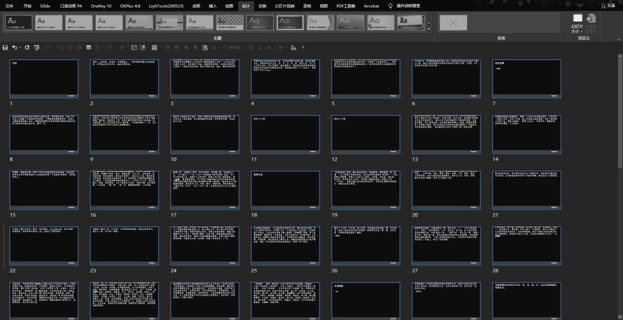Apply the last theme thumbnail in gallery row
The width and height of the screenshot is (623, 320).
pyautogui.click(x=411, y=22)
